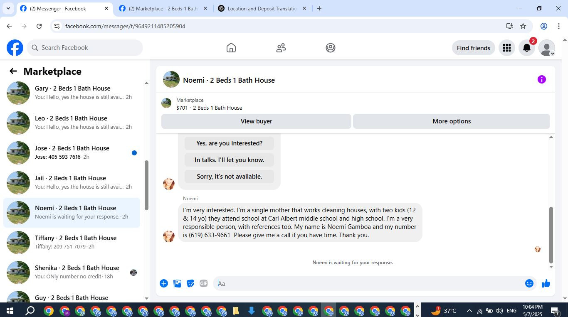568x317 pixels.
Task: Click the message input field Aa
Action: [x=368, y=283]
